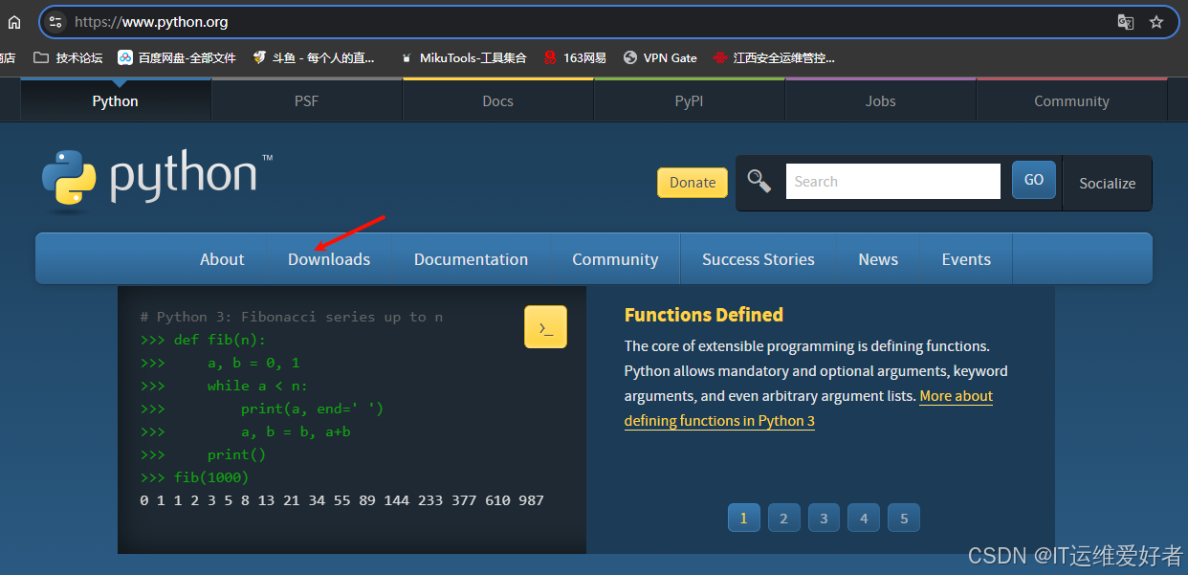The height and width of the screenshot is (575, 1188).
Task: Select the Python top tab
Action: tap(116, 100)
